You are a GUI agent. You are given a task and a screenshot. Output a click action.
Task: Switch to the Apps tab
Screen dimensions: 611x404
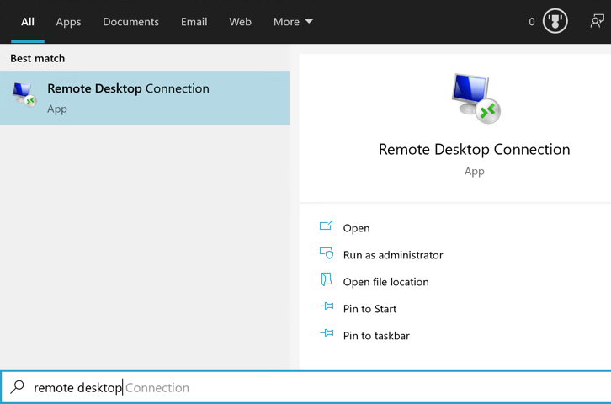click(68, 22)
